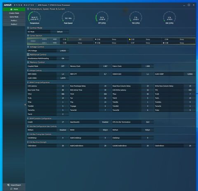Click the dot marker beside C 06

[x=96, y=43]
